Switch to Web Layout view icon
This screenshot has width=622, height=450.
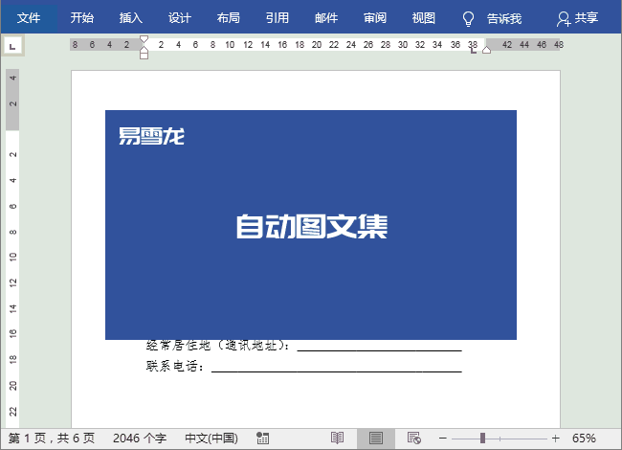pyautogui.click(x=414, y=439)
